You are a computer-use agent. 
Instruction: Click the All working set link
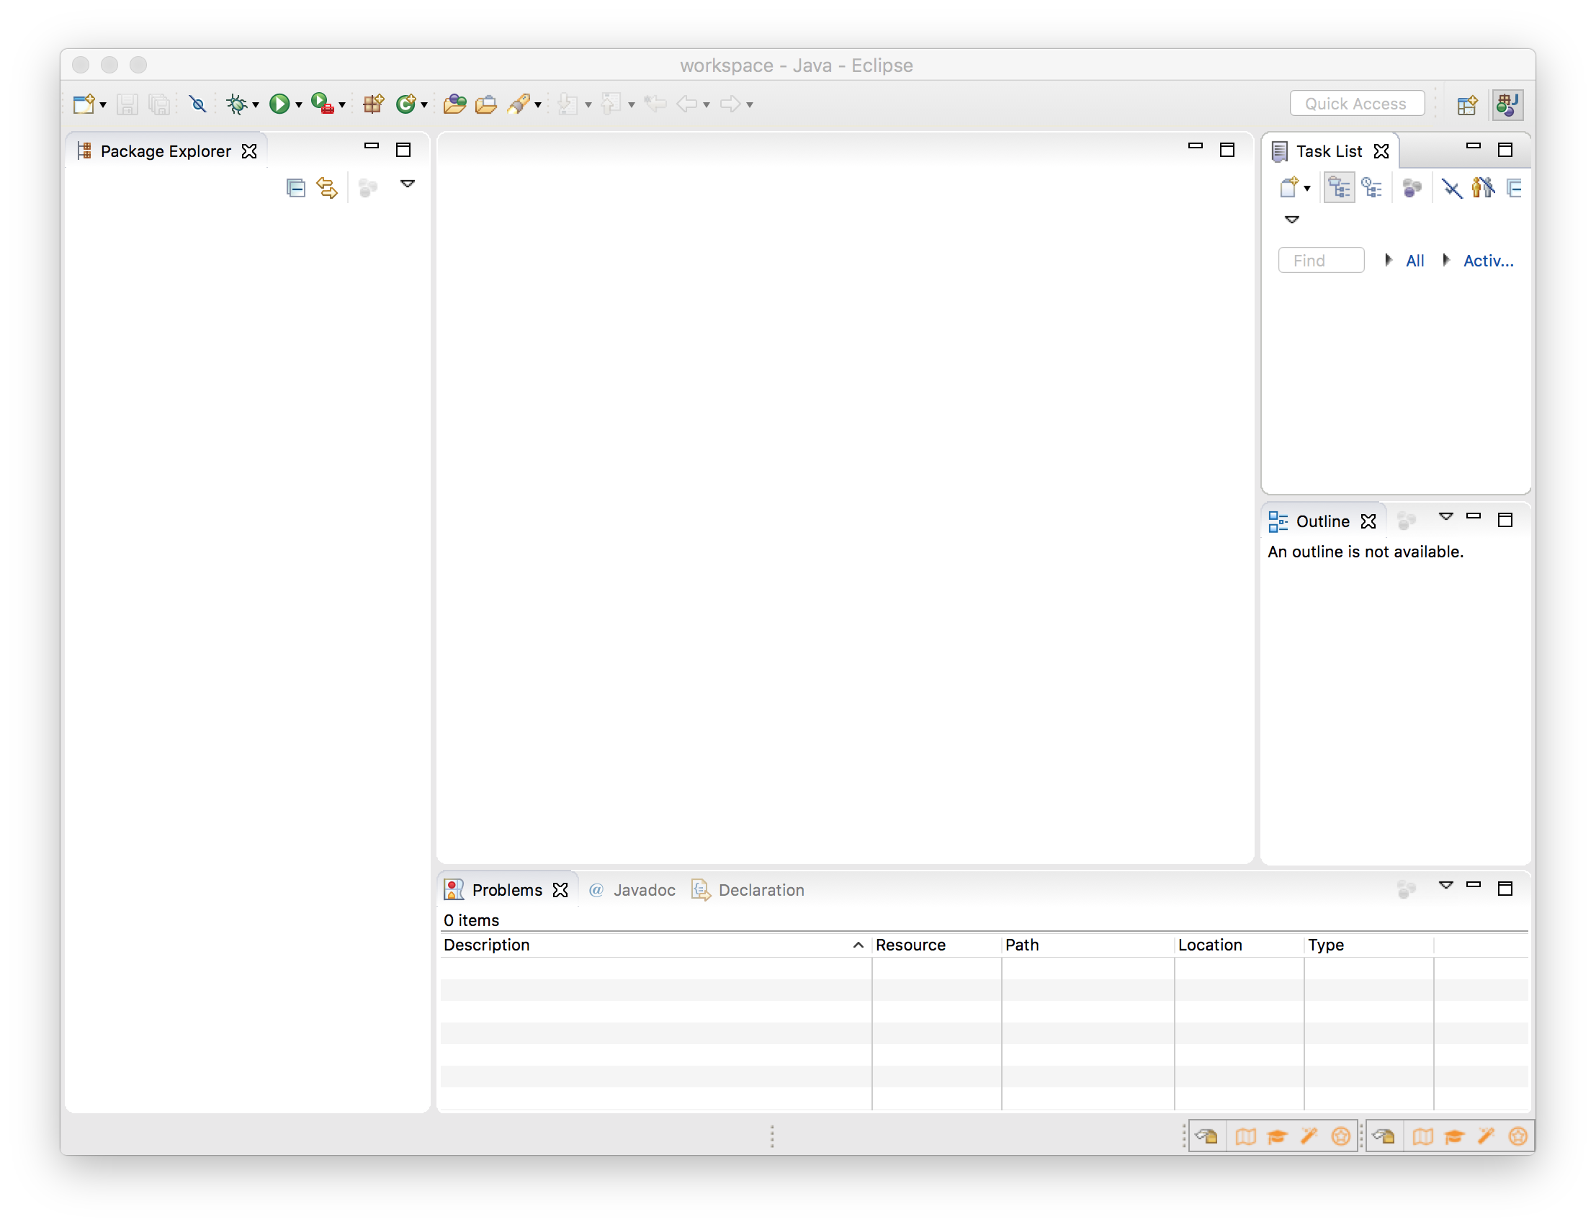(x=1414, y=261)
